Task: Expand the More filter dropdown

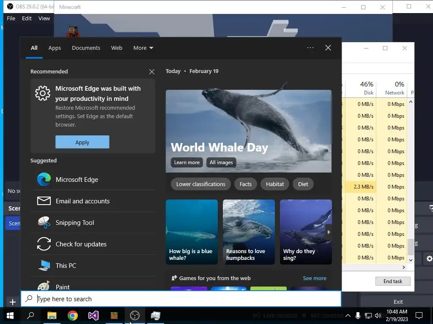Action: pos(143,48)
